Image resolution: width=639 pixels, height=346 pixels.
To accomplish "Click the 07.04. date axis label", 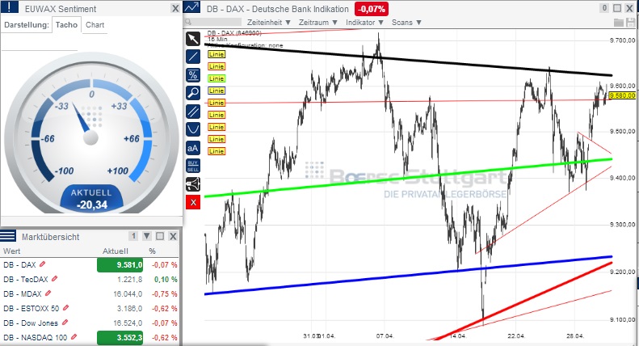I will 385,335.
